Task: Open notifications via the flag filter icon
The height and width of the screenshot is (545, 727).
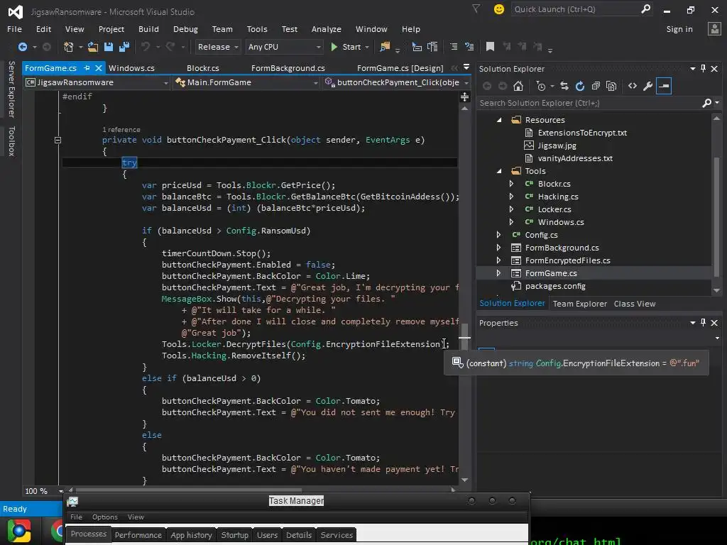Action: click(x=476, y=9)
